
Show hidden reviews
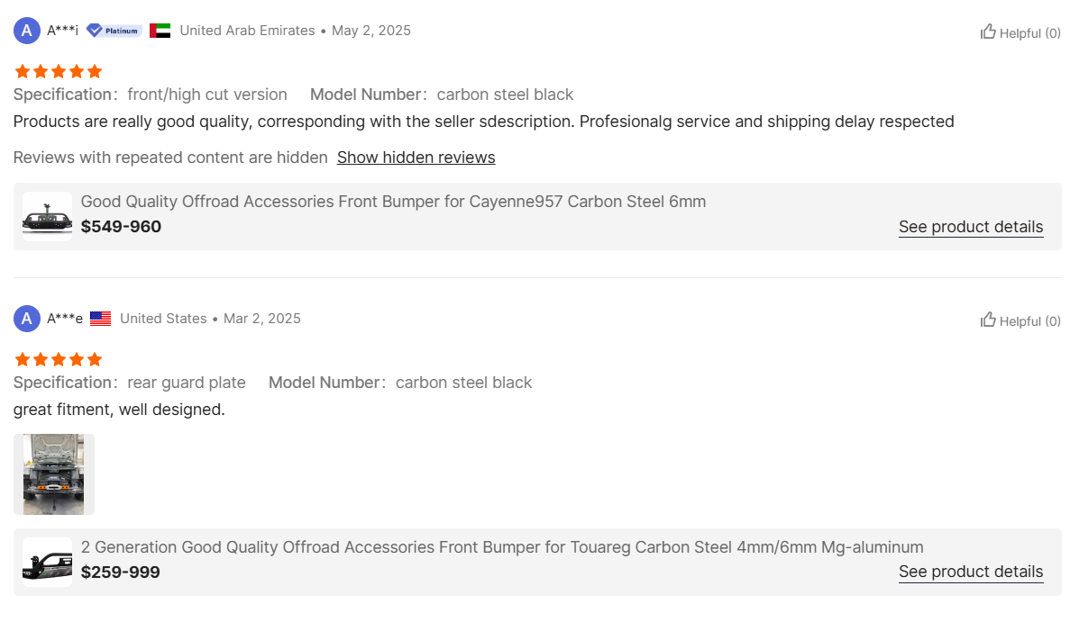pos(416,158)
